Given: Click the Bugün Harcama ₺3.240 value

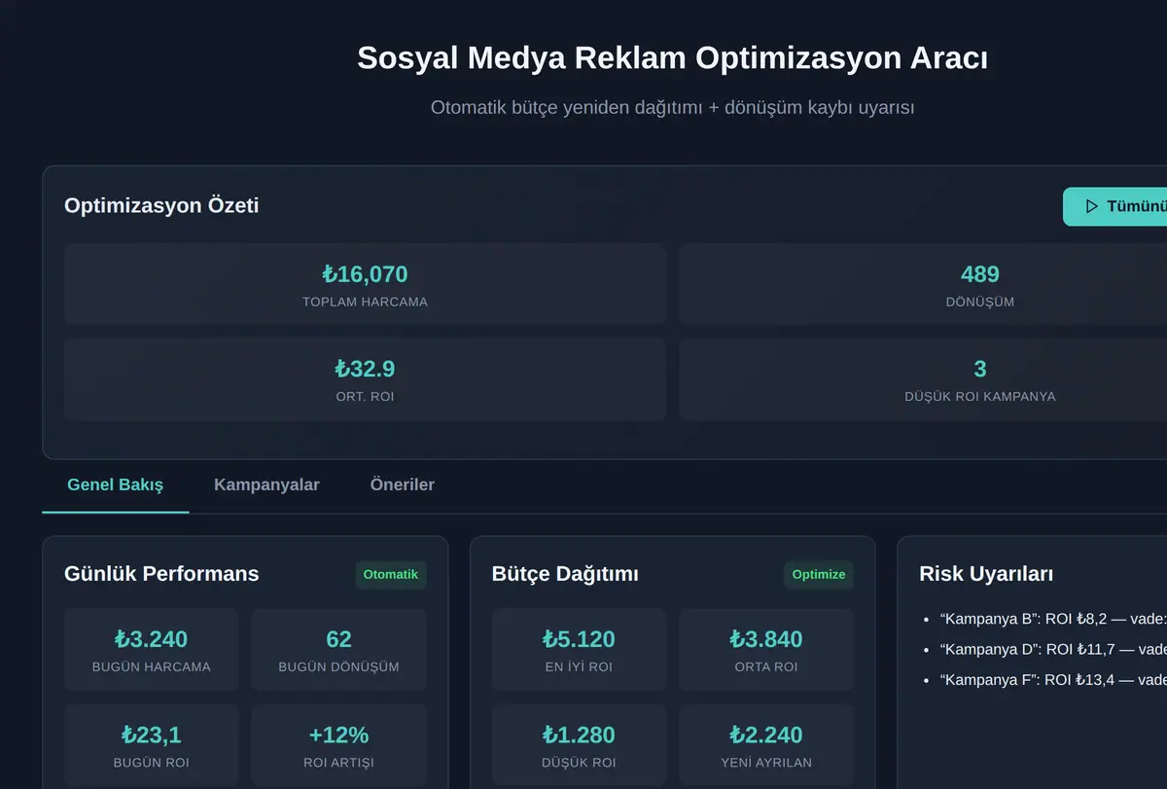Looking at the screenshot, I should 152,639.
